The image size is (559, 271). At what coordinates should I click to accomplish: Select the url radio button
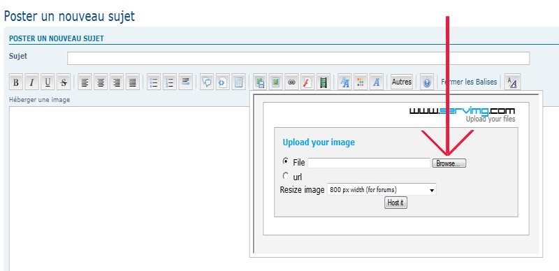[286, 176]
